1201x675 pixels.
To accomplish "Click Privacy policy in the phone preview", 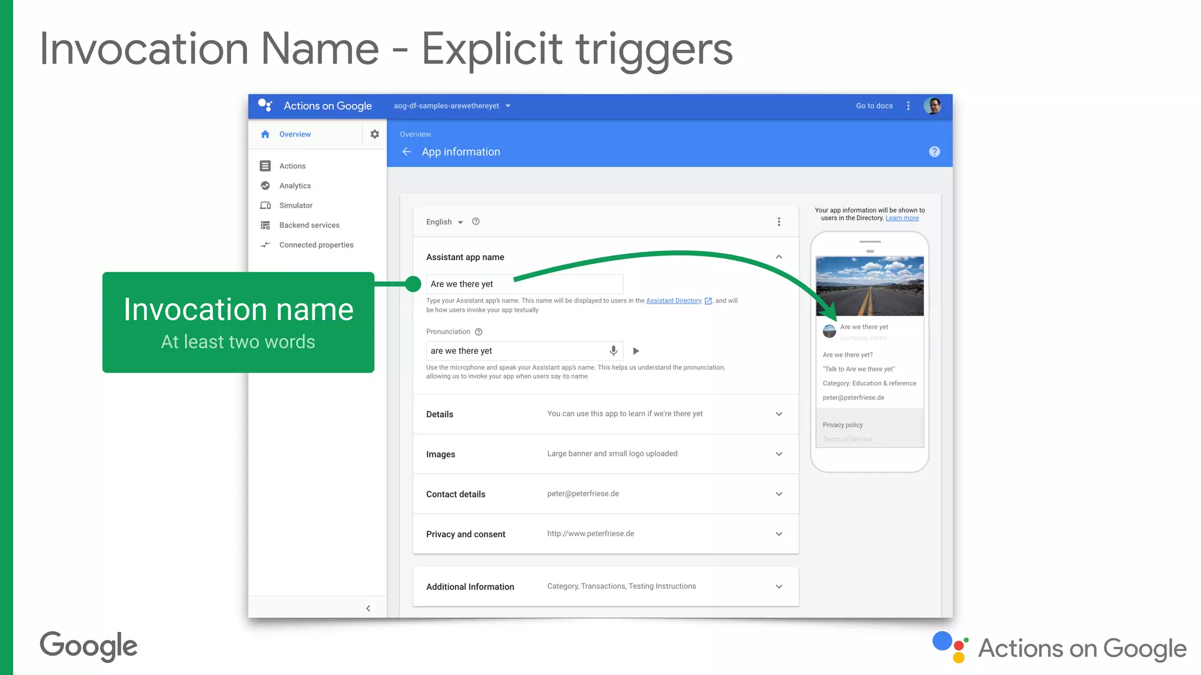I will tap(843, 425).
